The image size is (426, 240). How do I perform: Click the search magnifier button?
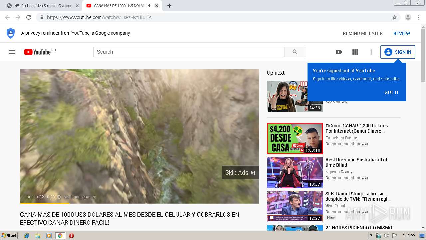[295, 52]
